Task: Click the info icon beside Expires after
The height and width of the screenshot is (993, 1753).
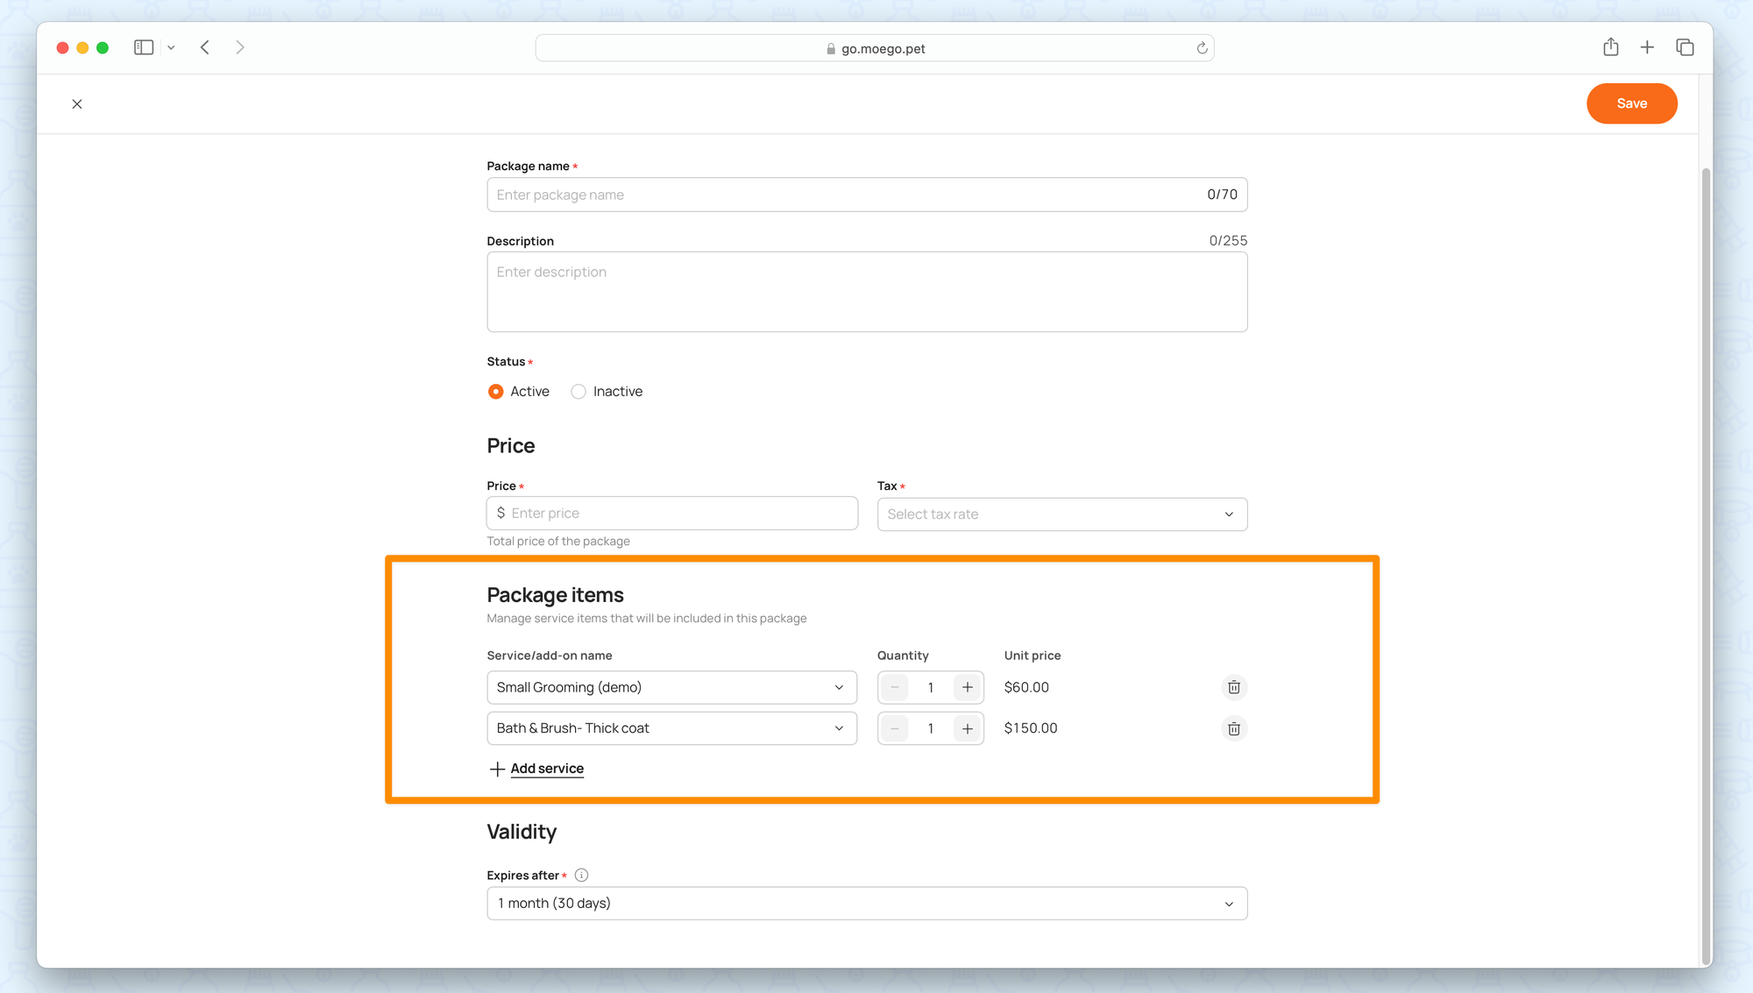Action: [x=581, y=875]
